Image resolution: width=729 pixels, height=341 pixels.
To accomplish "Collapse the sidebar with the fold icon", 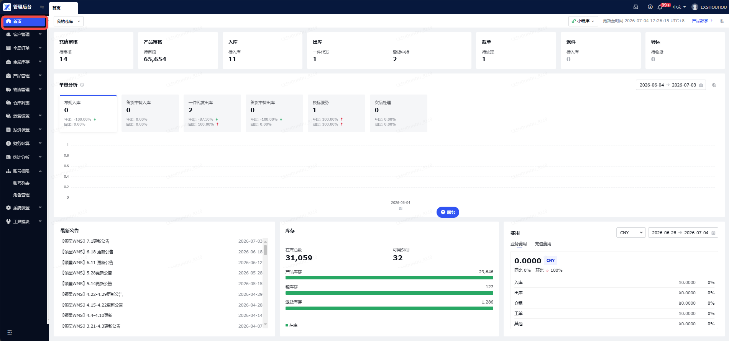I will [42, 7].
